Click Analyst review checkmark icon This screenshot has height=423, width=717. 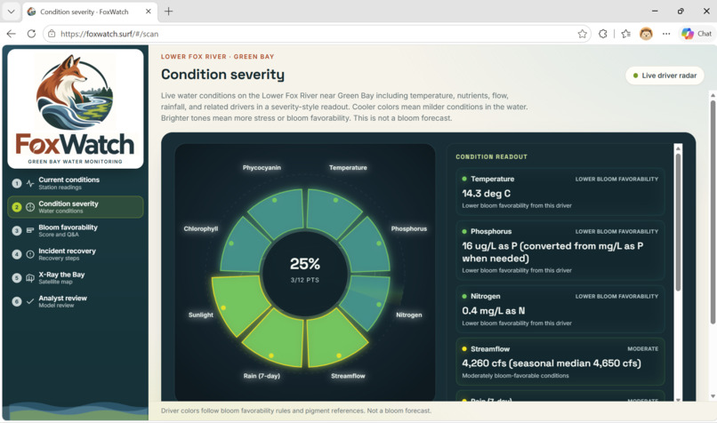pyautogui.click(x=30, y=301)
